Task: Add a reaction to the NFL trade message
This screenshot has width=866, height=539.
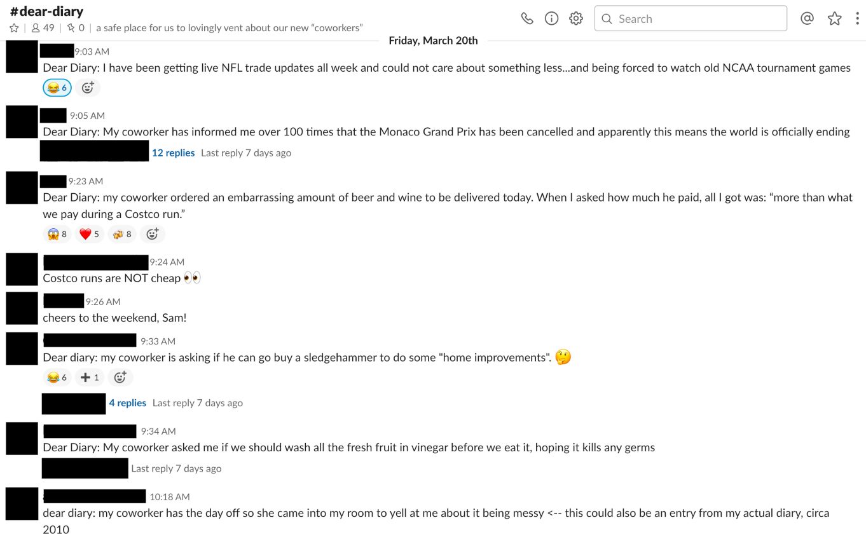Action: [88, 88]
